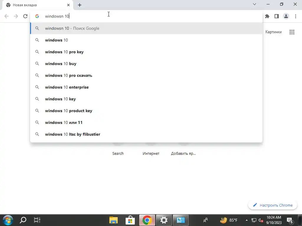Select suggestion 'windows 10 enterprise'
Screen dimensions: 302x226
click(146, 87)
